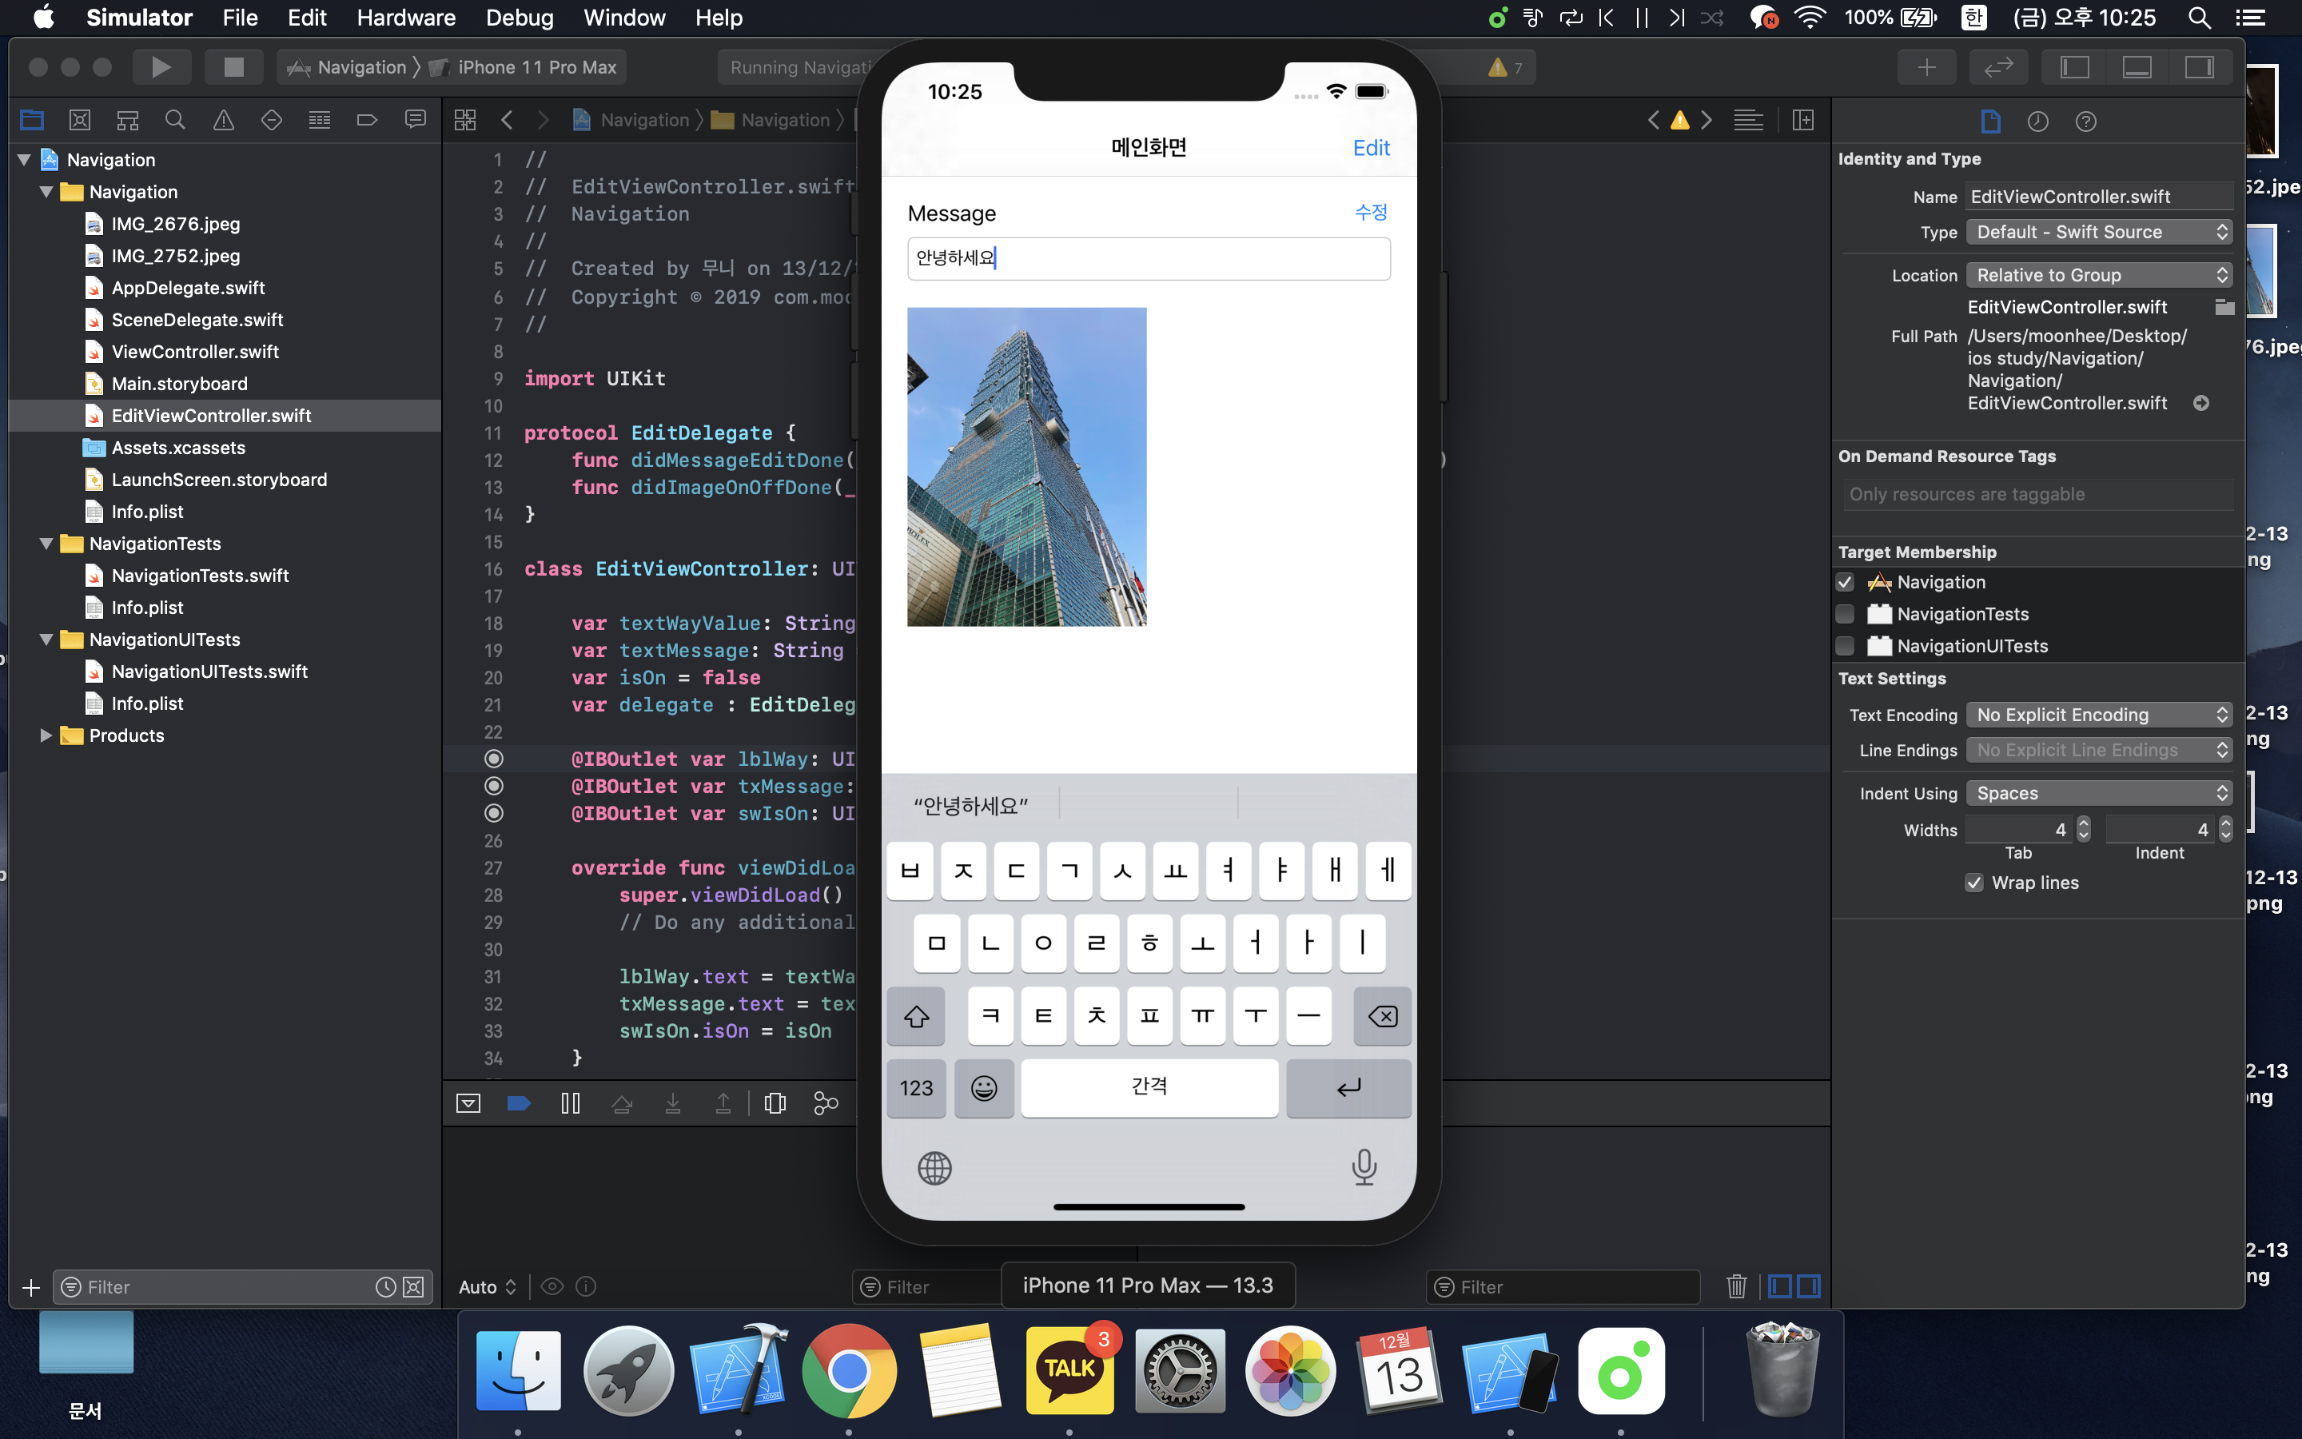Tap Edit in the simulator navigation bar
The width and height of the screenshot is (2302, 1439).
[1370, 148]
